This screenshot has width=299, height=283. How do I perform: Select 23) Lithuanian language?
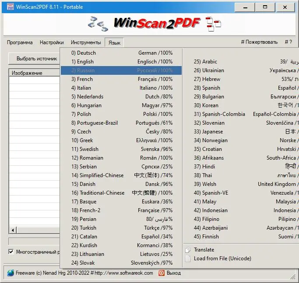[121, 254]
